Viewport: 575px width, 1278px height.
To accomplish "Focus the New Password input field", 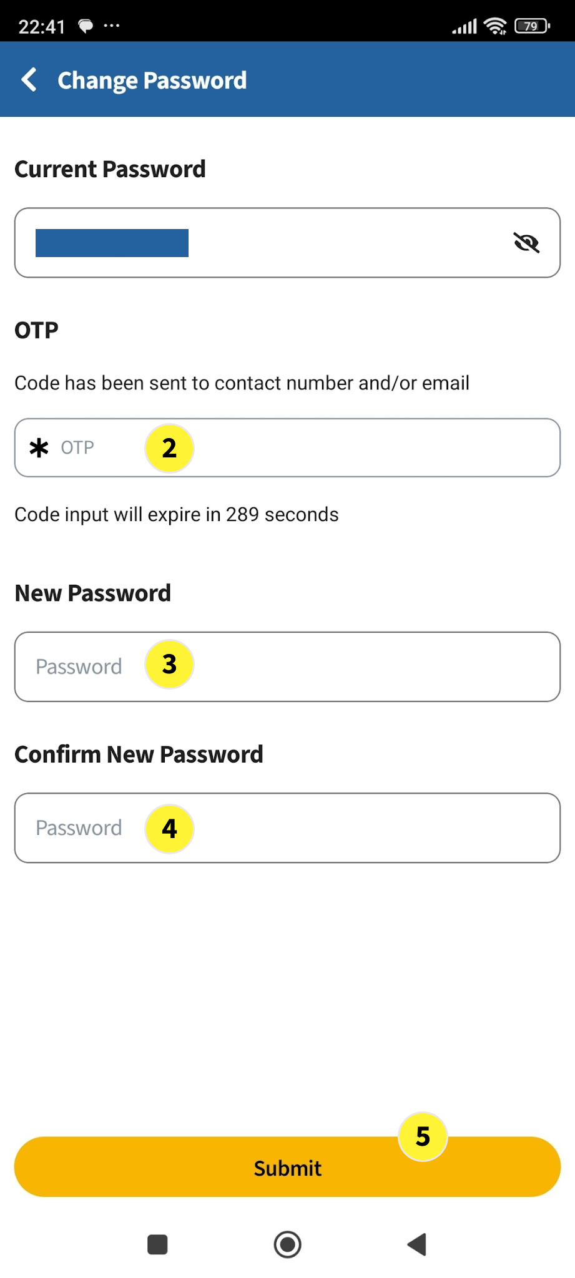I will (362, 667).
